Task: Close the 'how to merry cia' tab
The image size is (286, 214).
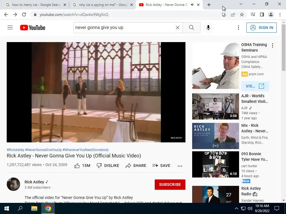Action: point(65,5)
